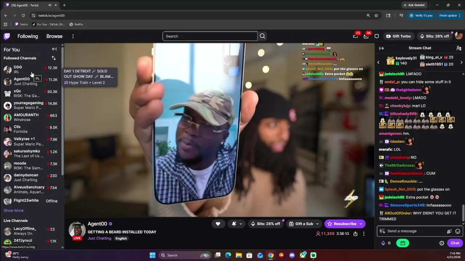Open Windows Start menu
Viewport: 465px width, 261px height.
[x=153, y=255]
